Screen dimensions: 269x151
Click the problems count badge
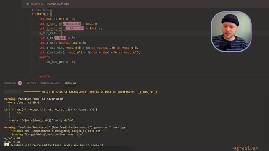tap(20, 83)
